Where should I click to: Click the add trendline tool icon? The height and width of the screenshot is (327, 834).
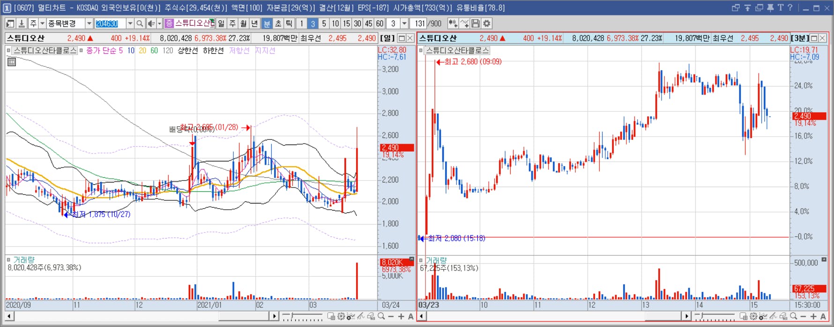464,23
